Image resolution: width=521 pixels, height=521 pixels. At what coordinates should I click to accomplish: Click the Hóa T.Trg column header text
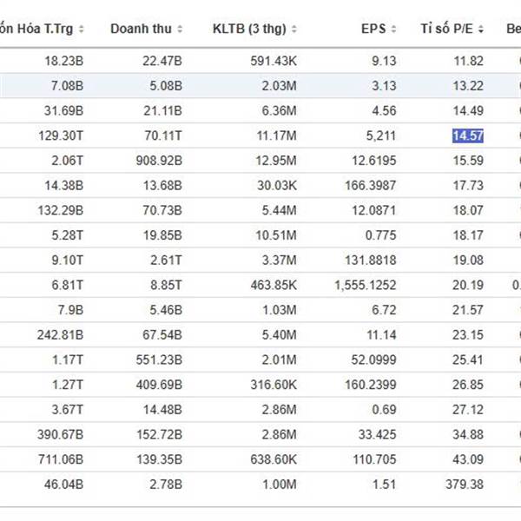pyautogui.click(x=39, y=29)
